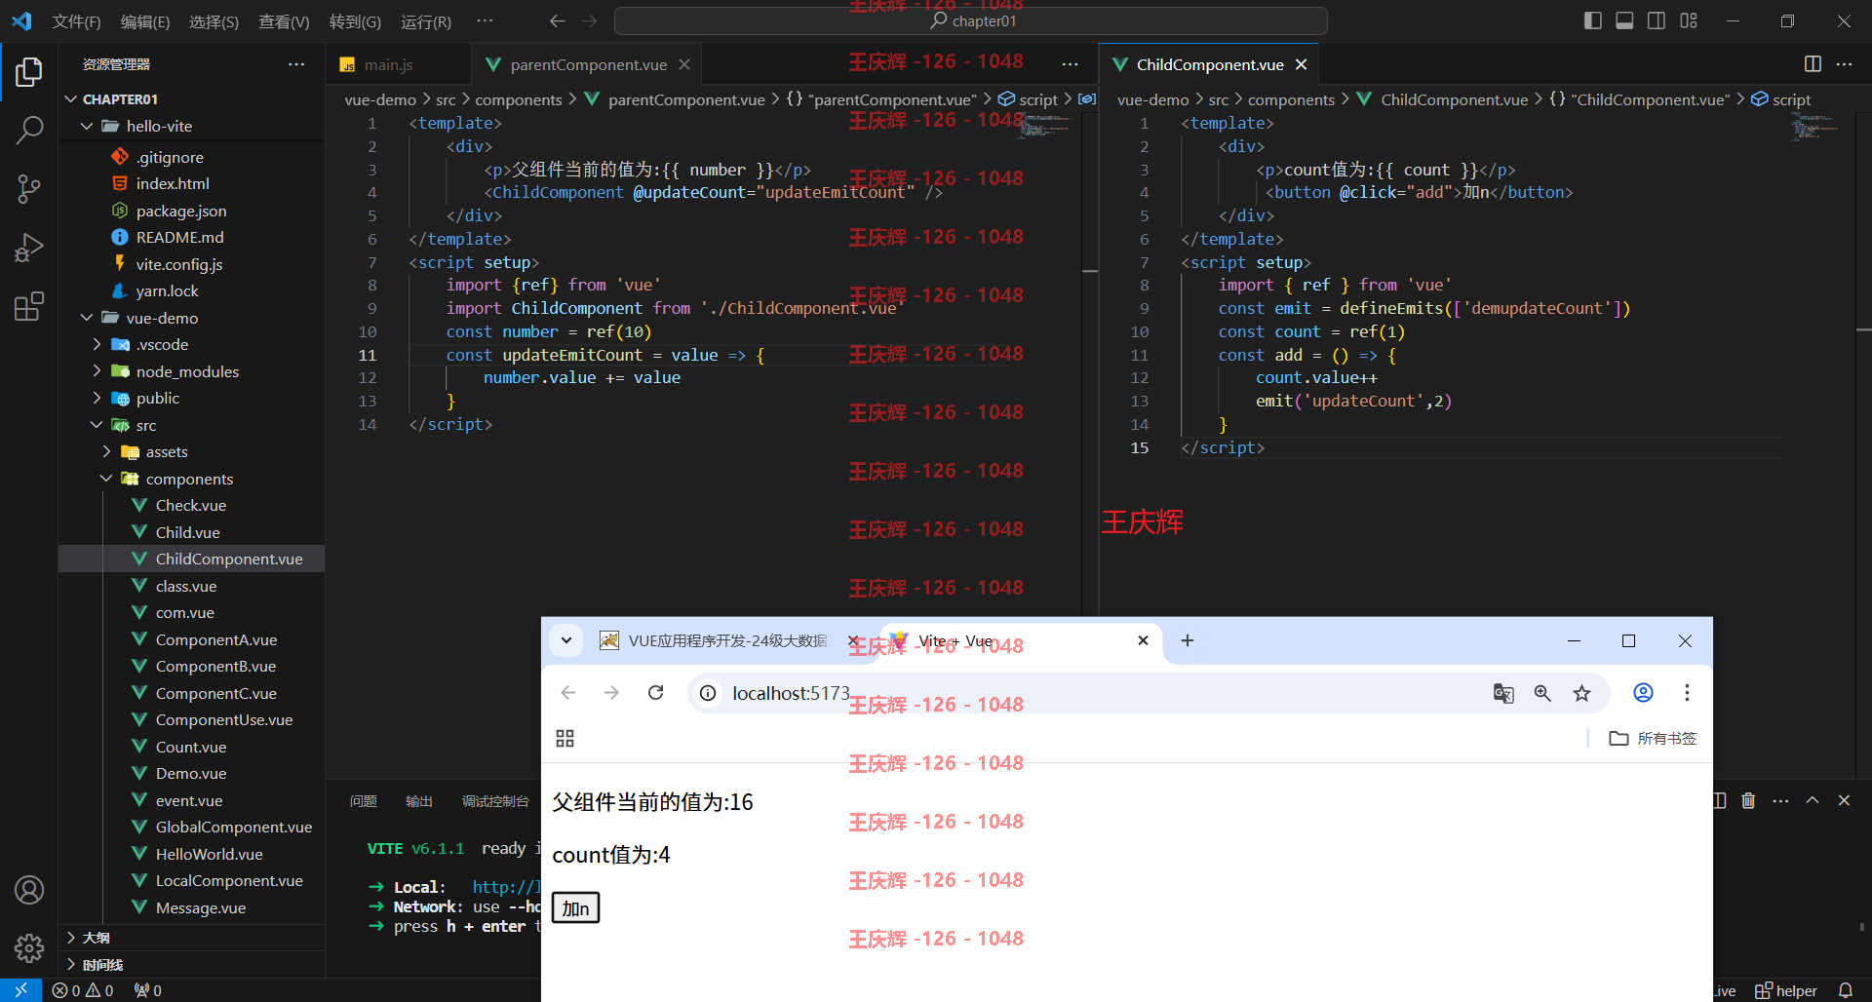Open the Explorer view in activity bar
Viewport: 1872px width, 1002px height.
click(x=29, y=72)
